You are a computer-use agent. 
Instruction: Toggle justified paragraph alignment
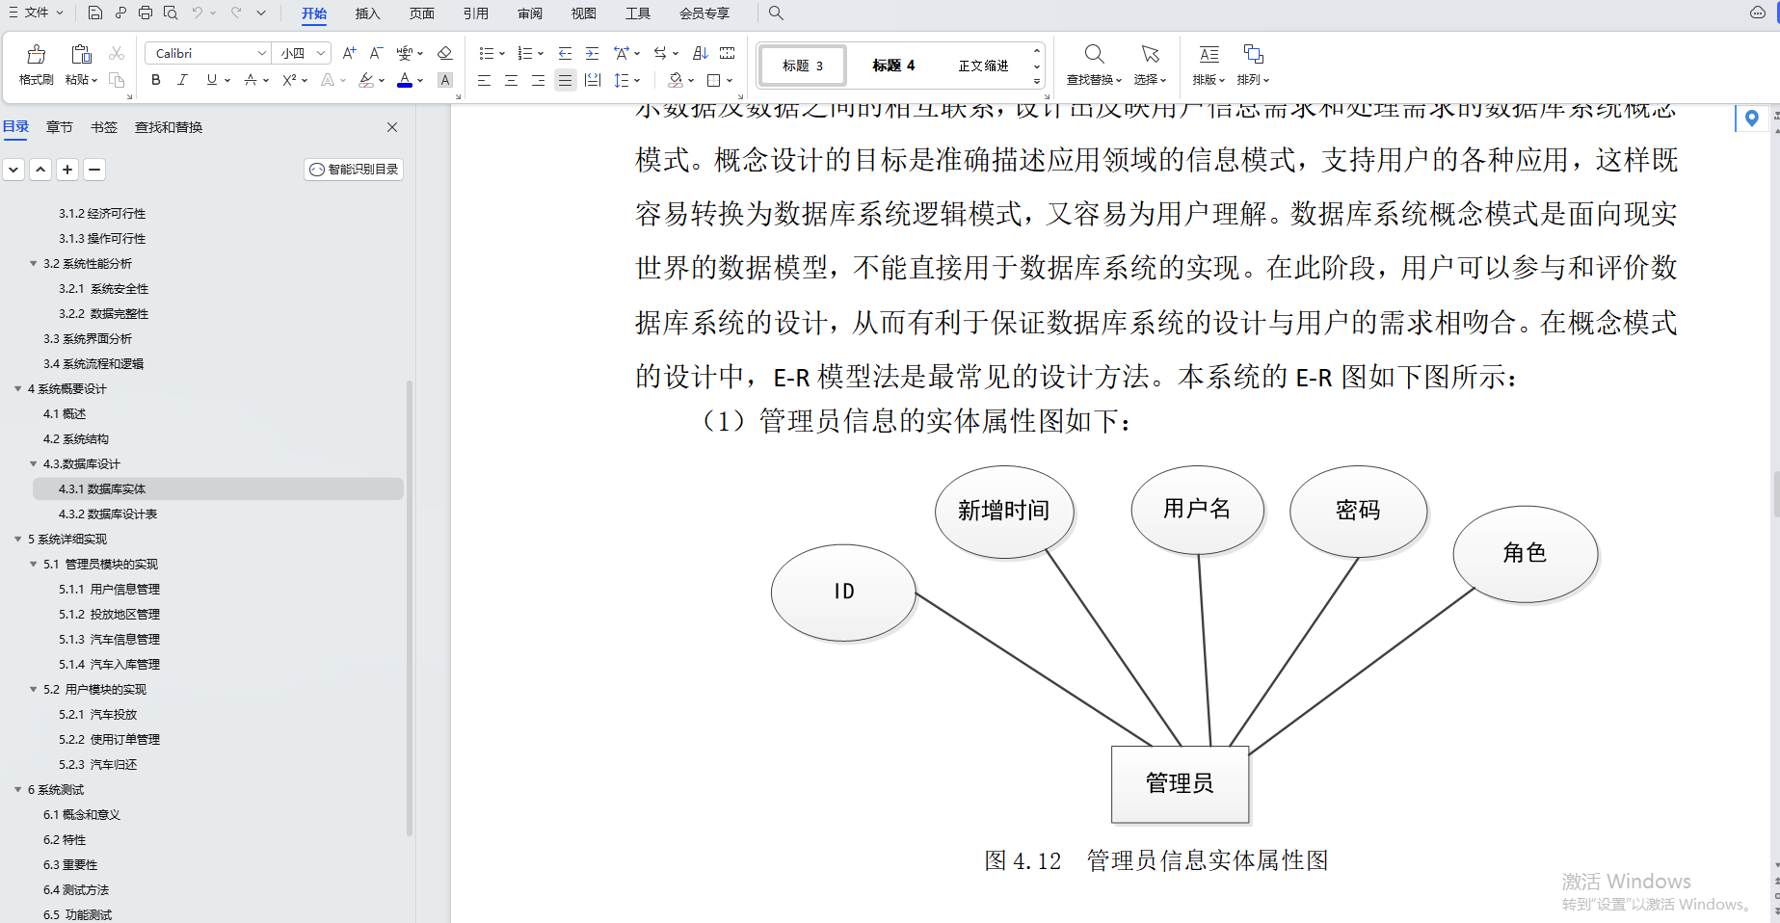pos(565,80)
